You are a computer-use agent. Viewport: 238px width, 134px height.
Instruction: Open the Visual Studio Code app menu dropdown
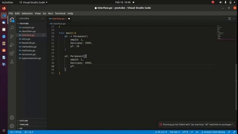pos(33,3)
